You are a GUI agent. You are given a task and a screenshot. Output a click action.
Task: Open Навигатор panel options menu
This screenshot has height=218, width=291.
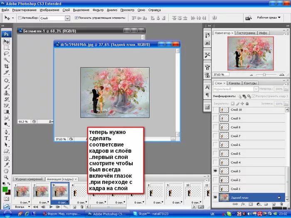click(x=287, y=34)
